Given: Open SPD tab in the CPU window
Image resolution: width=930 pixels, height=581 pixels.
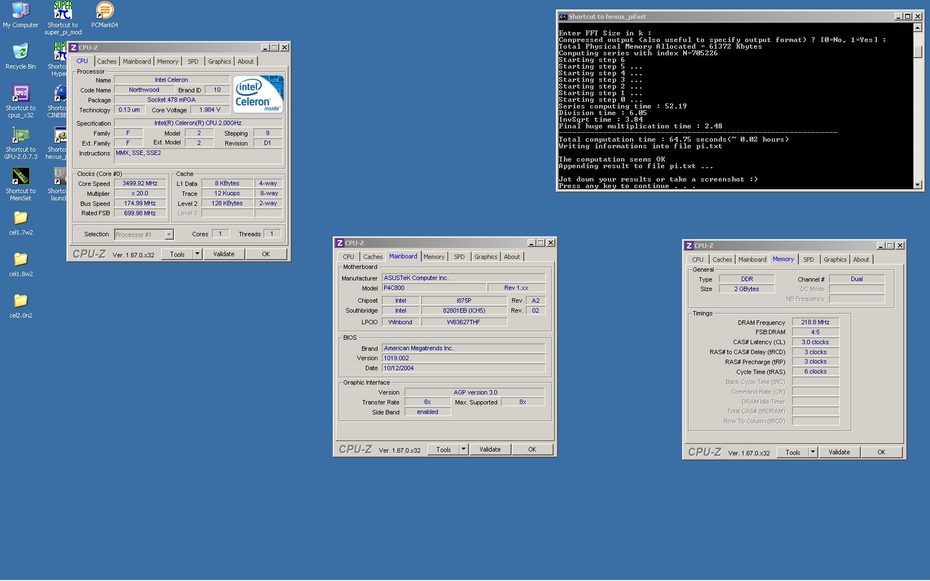Looking at the screenshot, I should point(193,61).
